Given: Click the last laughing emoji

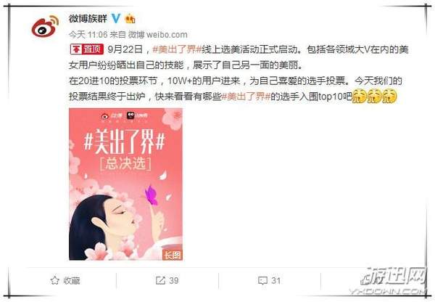Looking at the screenshot, I should (x=389, y=96).
